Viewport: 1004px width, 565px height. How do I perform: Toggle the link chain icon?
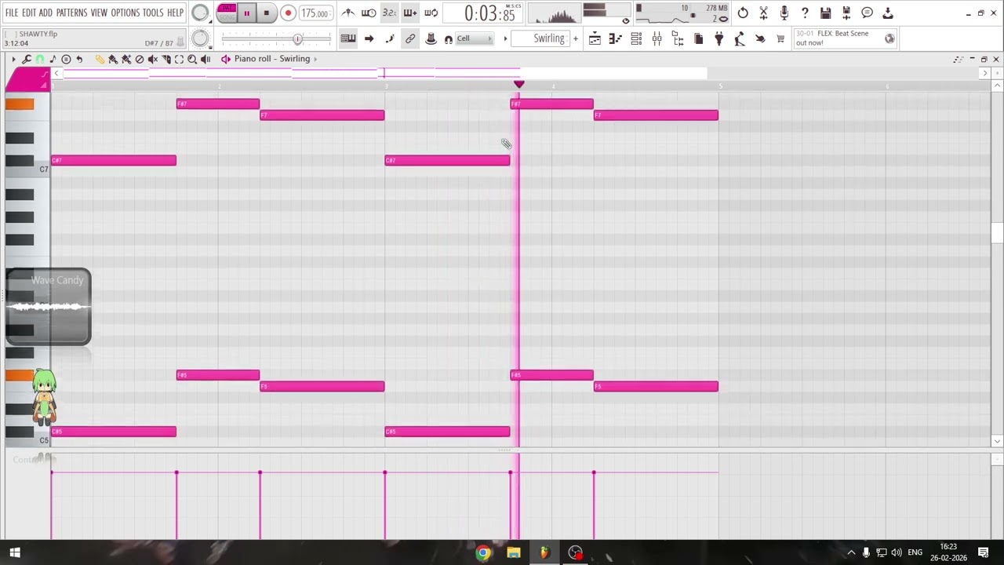click(x=410, y=38)
